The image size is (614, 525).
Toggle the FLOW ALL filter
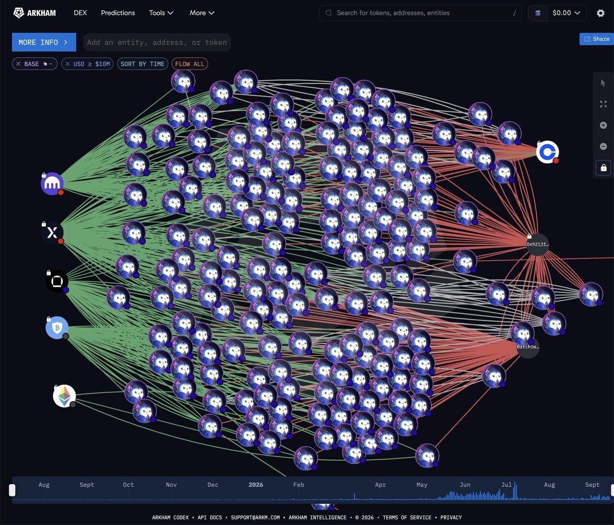tap(189, 64)
